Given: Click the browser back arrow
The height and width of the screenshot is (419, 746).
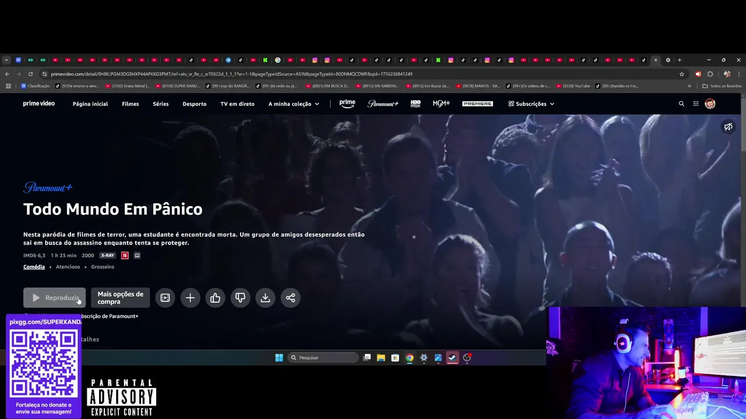Looking at the screenshot, I should tap(7, 74).
